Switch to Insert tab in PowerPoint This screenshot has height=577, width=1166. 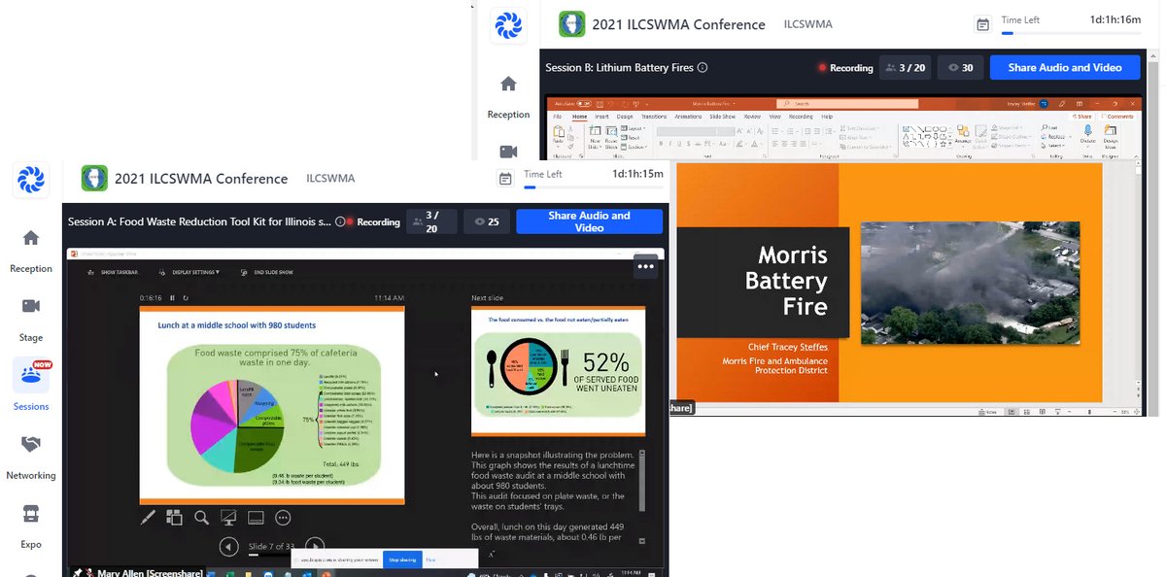(601, 116)
